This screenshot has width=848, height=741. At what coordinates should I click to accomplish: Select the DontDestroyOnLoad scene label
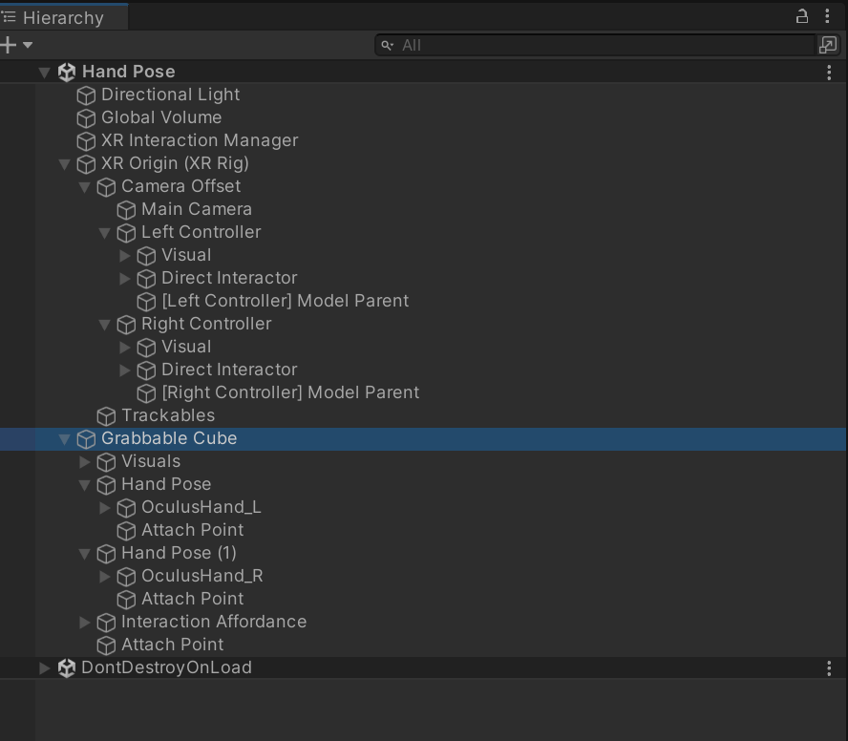(x=166, y=667)
